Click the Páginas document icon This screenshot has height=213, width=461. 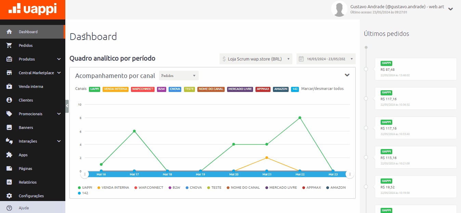pos(9,169)
